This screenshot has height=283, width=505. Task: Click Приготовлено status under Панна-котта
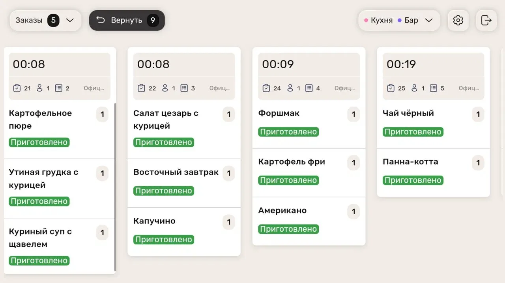[413, 180]
